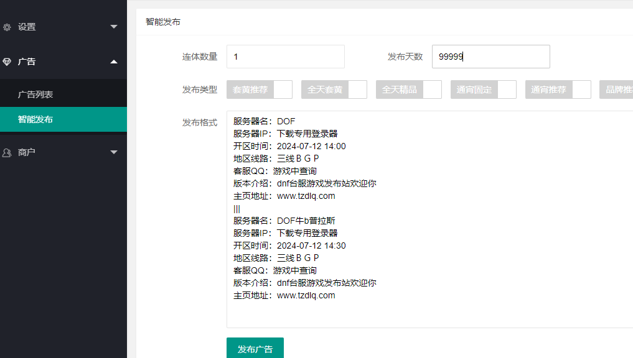
Task: Open the 商户 sidebar menu
Action: click(x=63, y=152)
